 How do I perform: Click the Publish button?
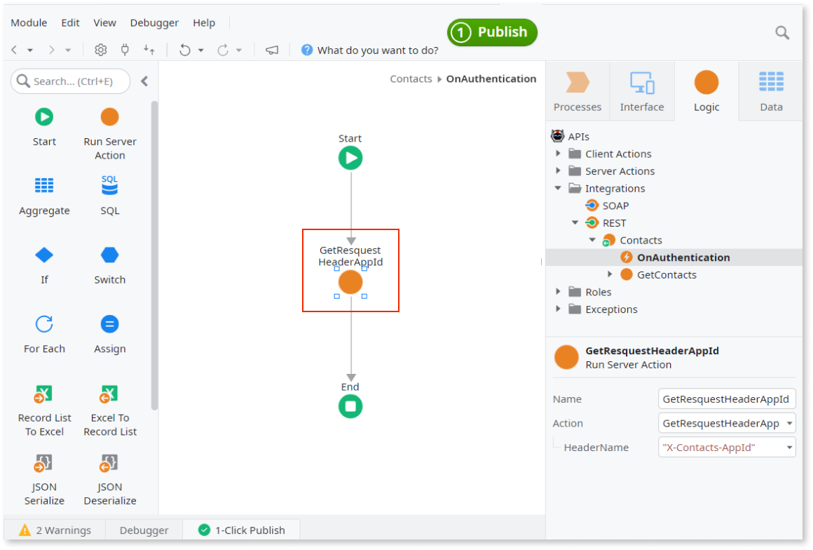pyautogui.click(x=492, y=32)
